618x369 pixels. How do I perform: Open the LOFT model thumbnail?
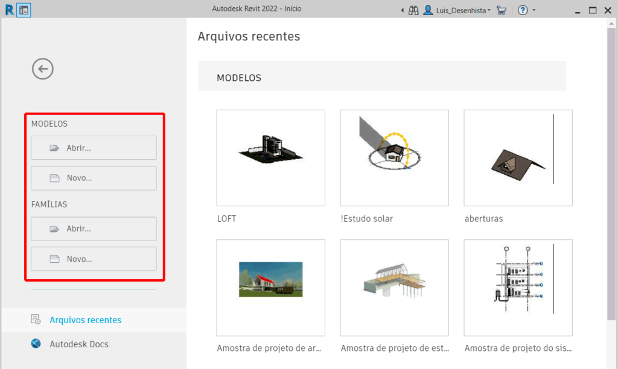(271, 158)
